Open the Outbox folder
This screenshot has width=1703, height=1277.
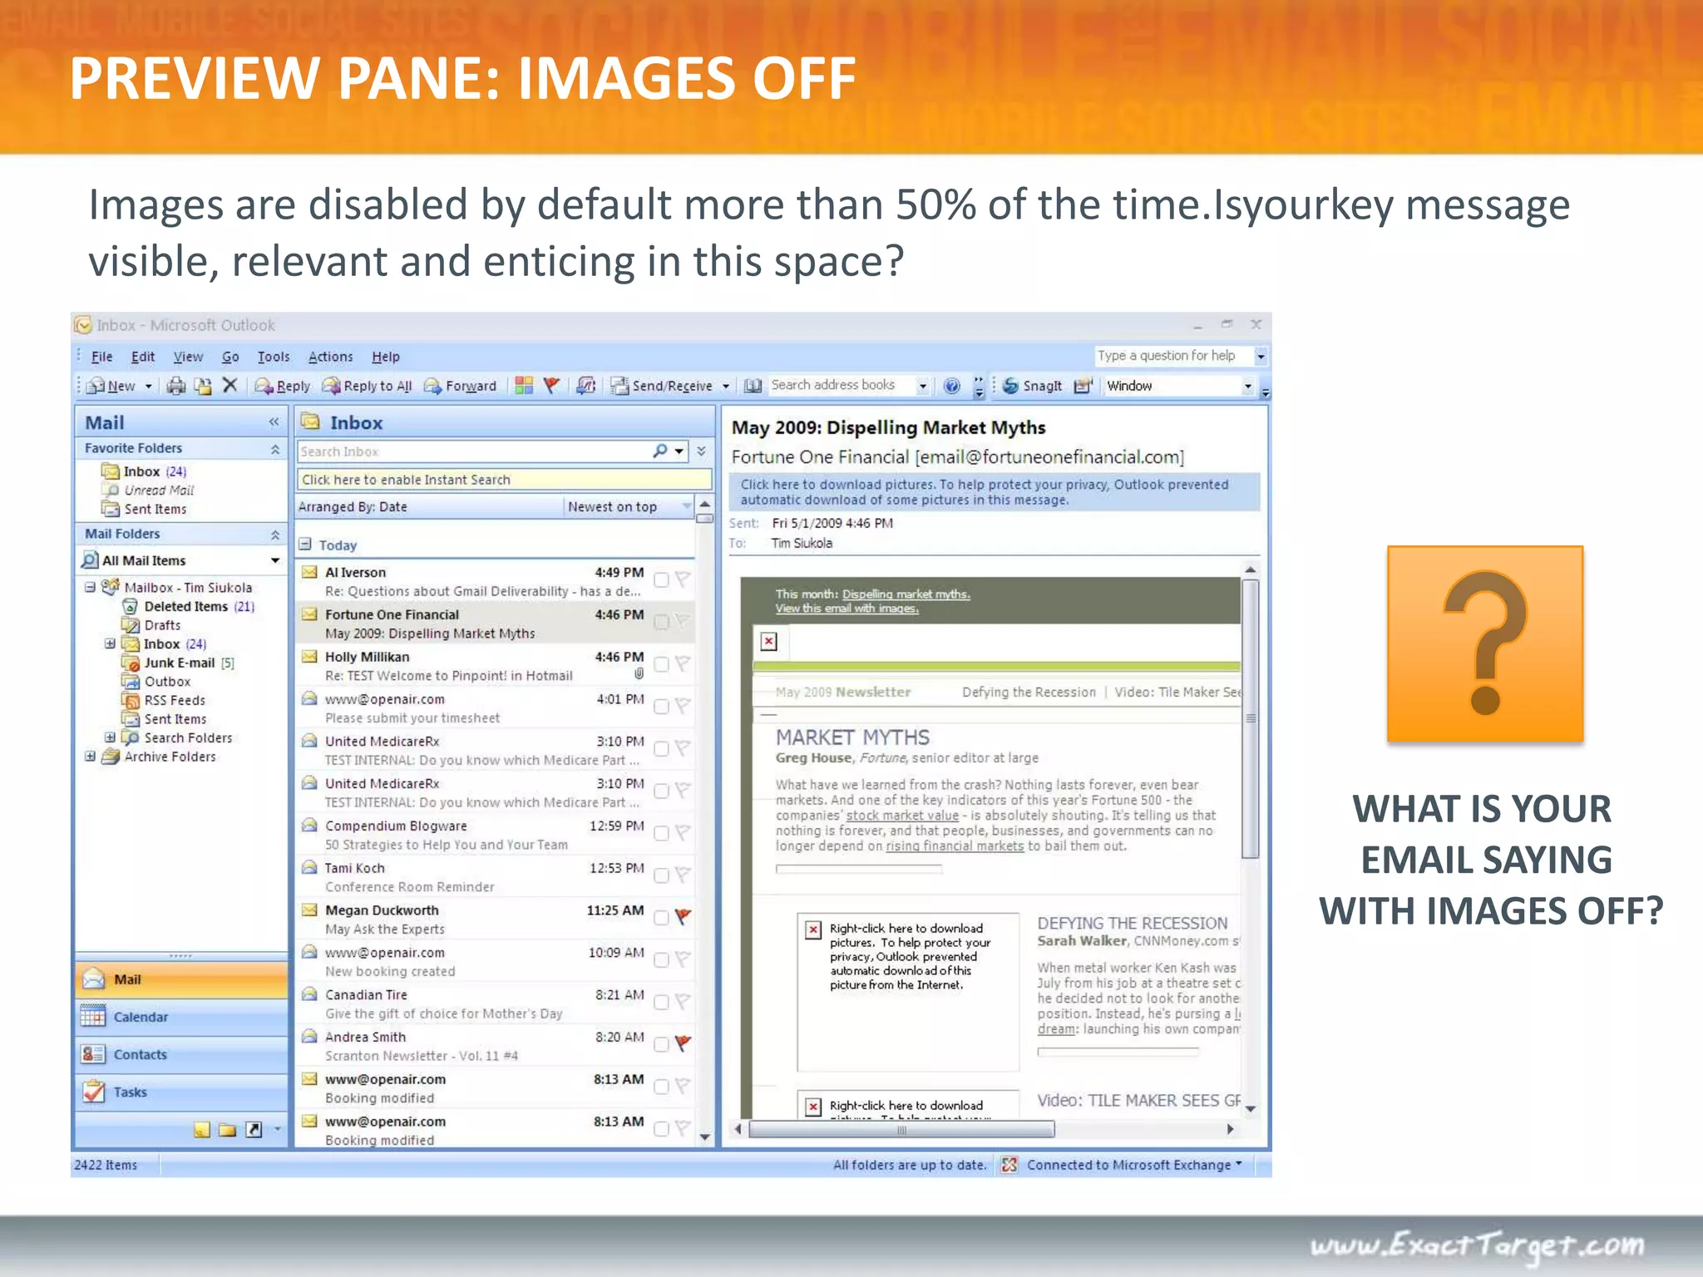[x=156, y=682]
